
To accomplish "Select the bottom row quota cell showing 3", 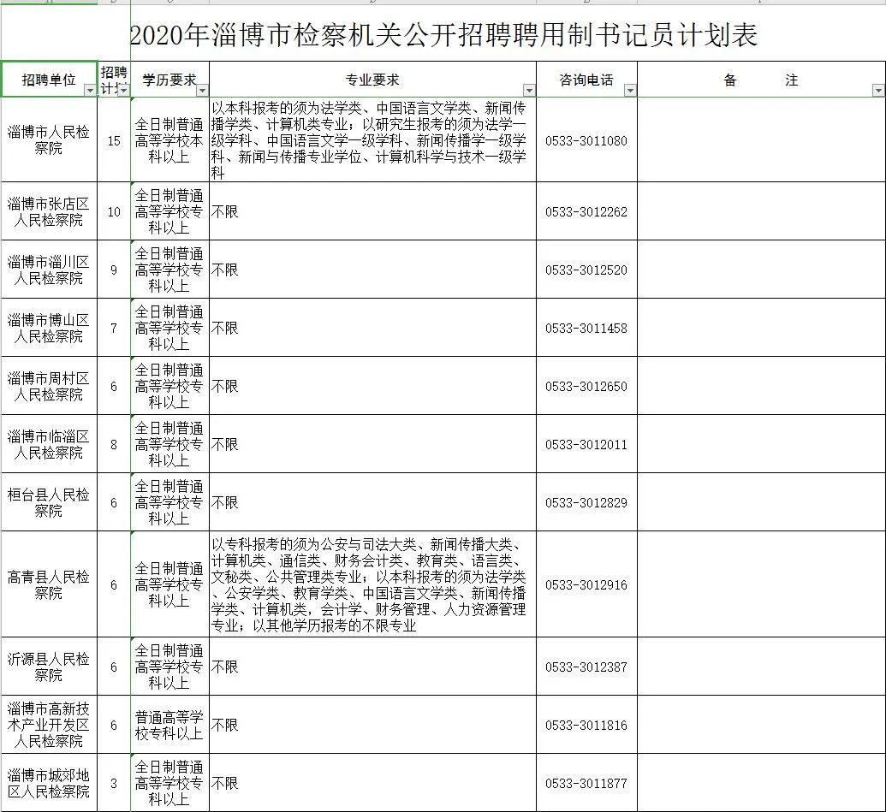I will pyautogui.click(x=115, y=783).
